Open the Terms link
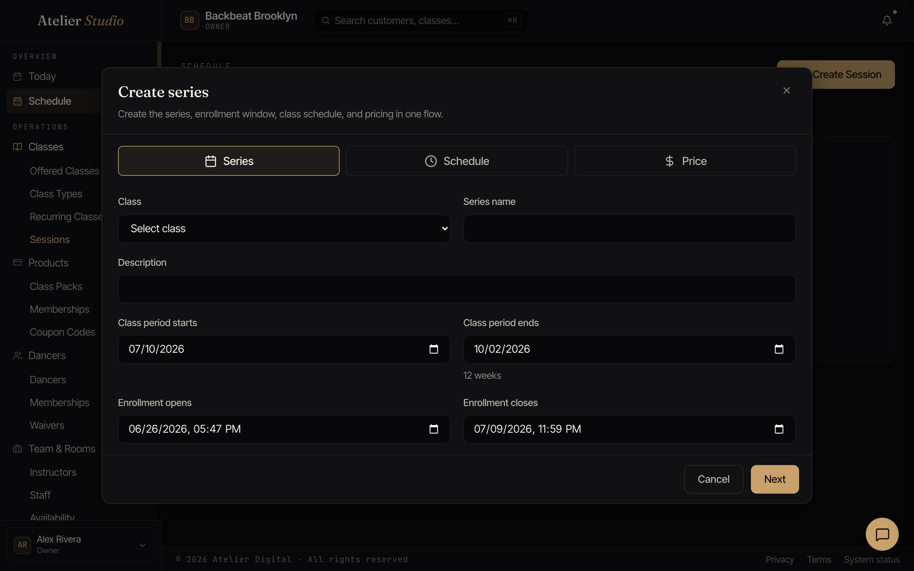 [x=819, y=559]
